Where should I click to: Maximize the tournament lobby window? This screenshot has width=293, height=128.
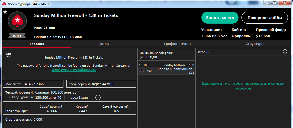pos(274,3)
